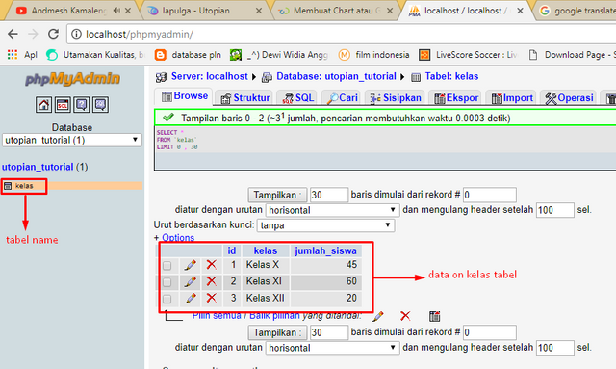This screenshot has width=616, height=369.
Task: Open the Apps grid in bookmarks bar
Action: click(x=13, y=55)
